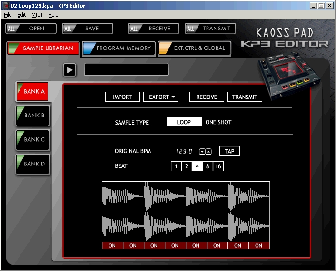Toggle the fourth slice ON button

pyautogui.click(x=175, y=245)
